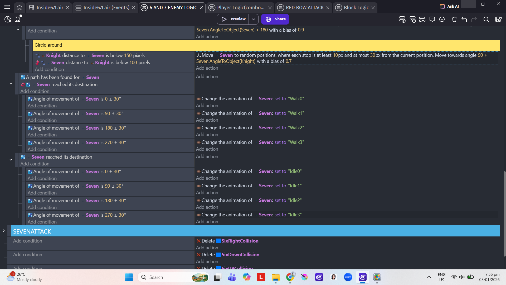Image resolution: width=506 pixels, height=285 pixels.
Task: Click the Add a new event icon
Action: tap(402, 19)
